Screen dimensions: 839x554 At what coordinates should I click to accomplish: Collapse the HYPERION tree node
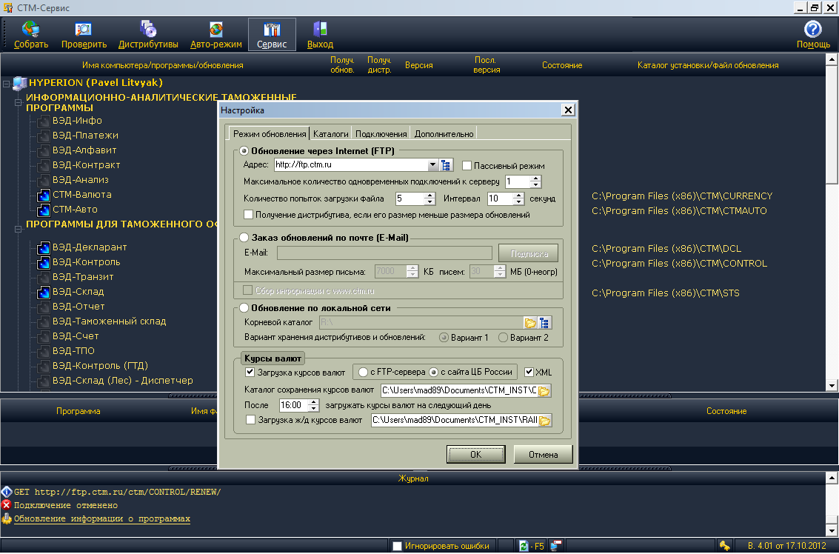click(x=7, y=84)
